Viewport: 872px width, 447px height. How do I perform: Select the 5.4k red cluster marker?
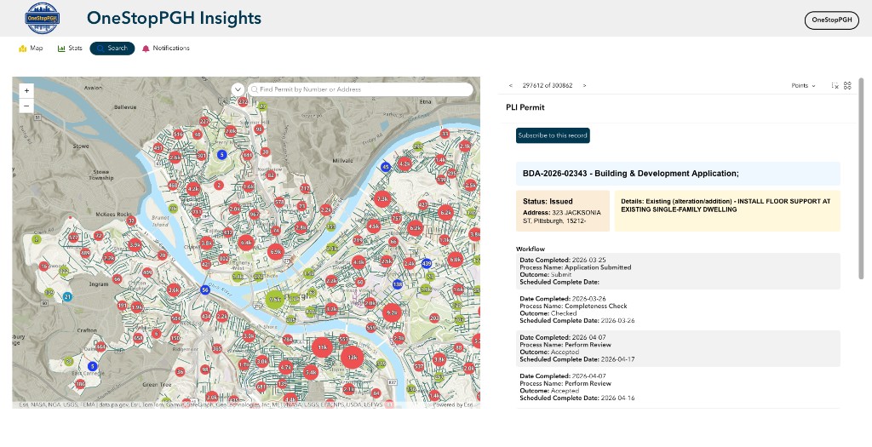310,372
